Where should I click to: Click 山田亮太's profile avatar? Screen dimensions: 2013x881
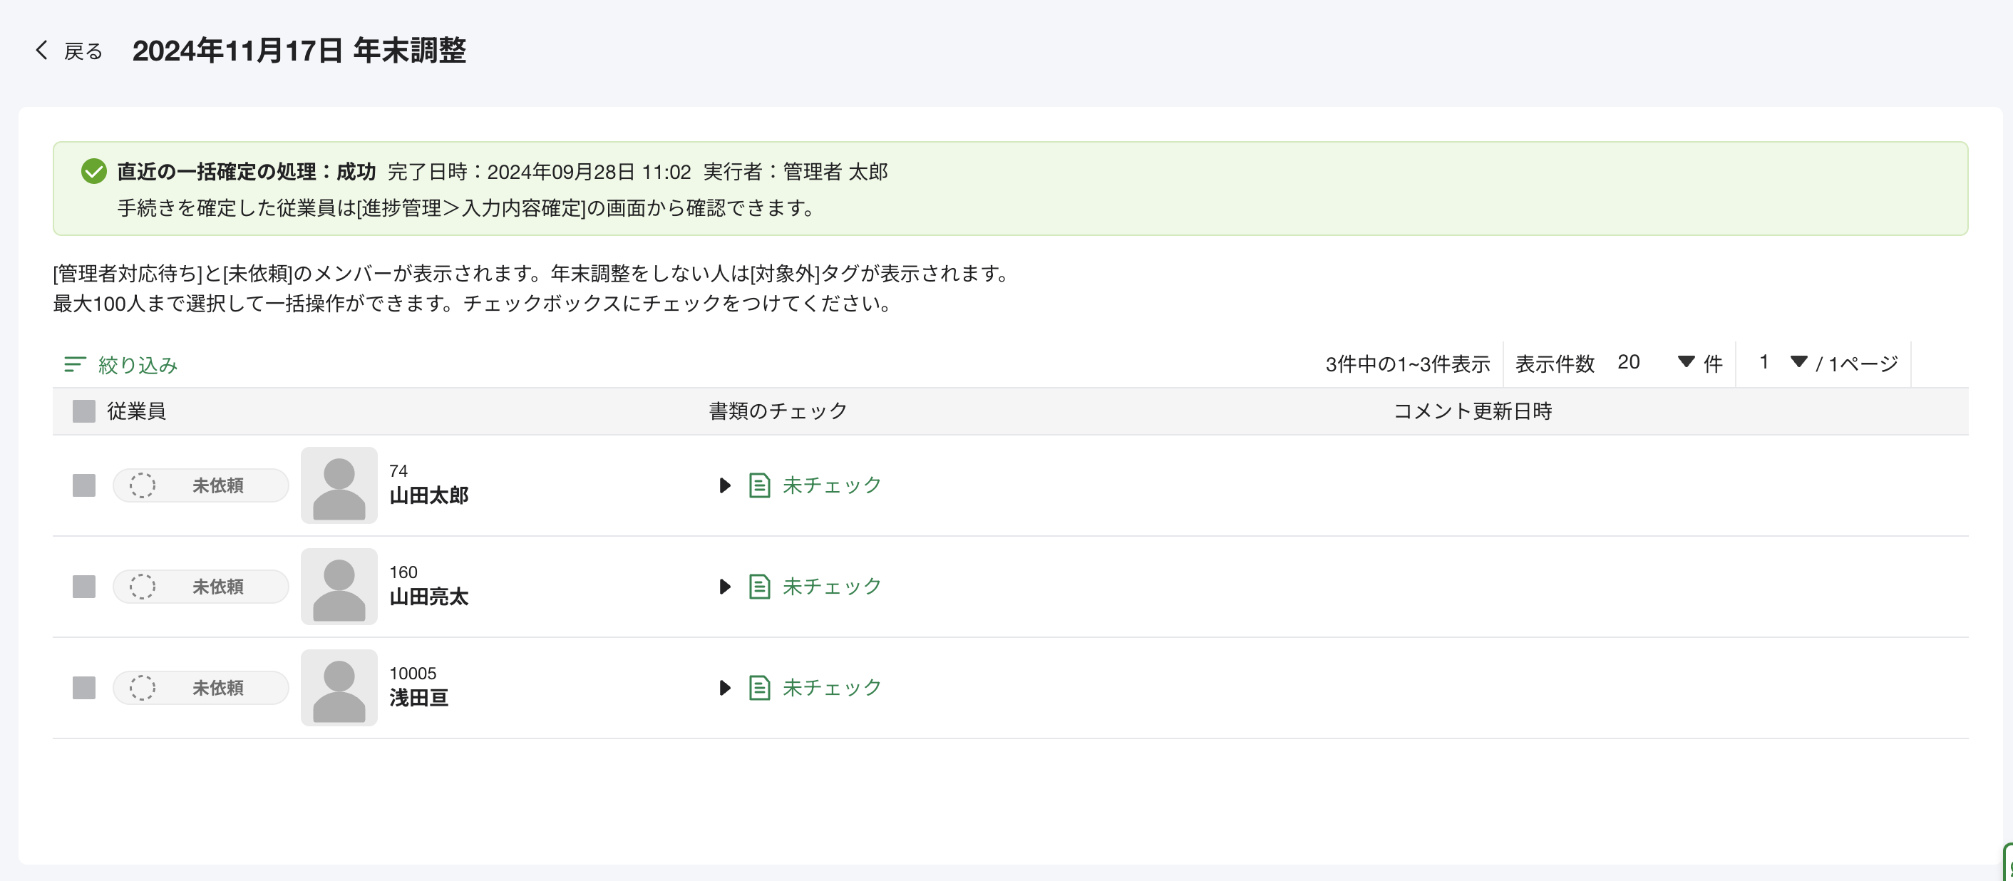click(x=339, y=587)
